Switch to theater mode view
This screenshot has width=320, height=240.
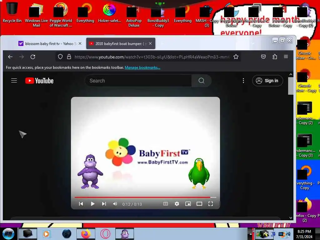coord(199,204)
